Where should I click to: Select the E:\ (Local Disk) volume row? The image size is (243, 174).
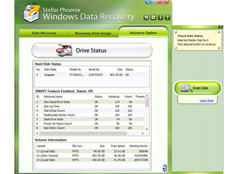92,160
